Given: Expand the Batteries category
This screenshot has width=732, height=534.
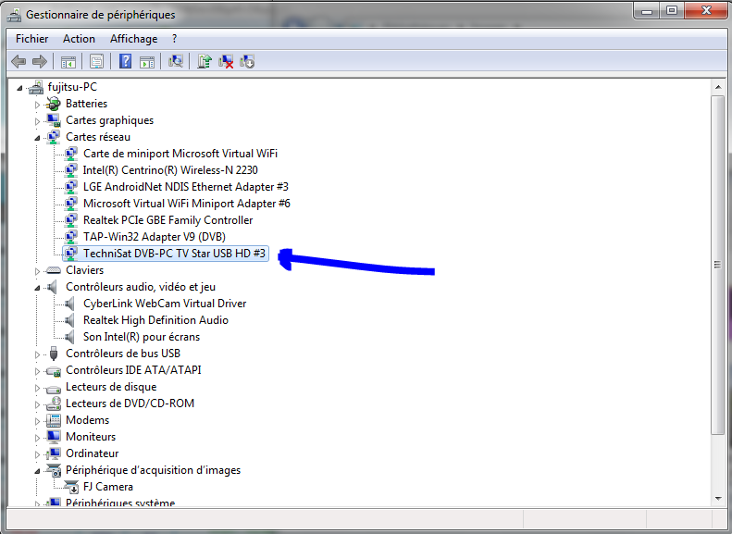Looking at the screenshot, I should pos(38,104).
